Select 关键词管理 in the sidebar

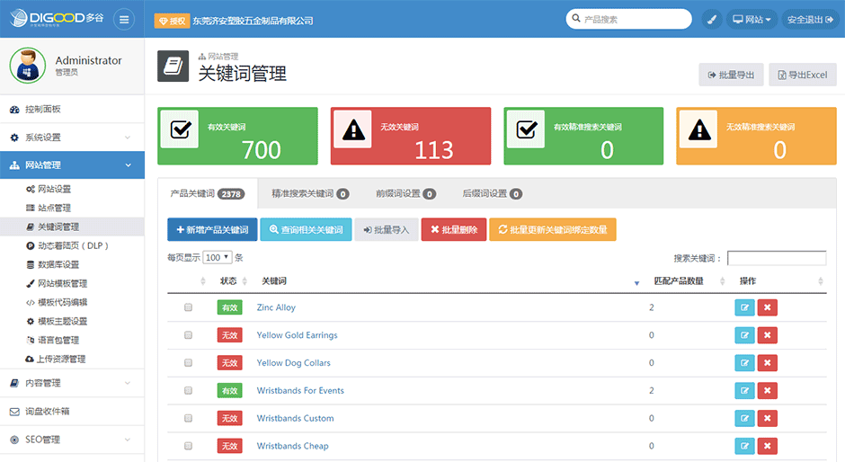[x=72, y=227]
